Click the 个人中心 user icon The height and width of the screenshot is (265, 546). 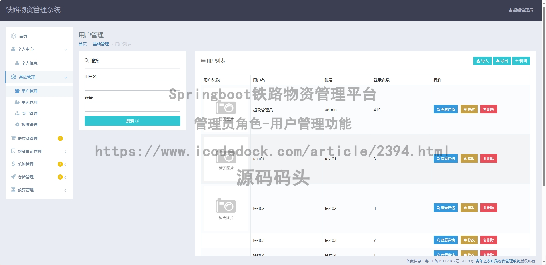pos(13,49)
